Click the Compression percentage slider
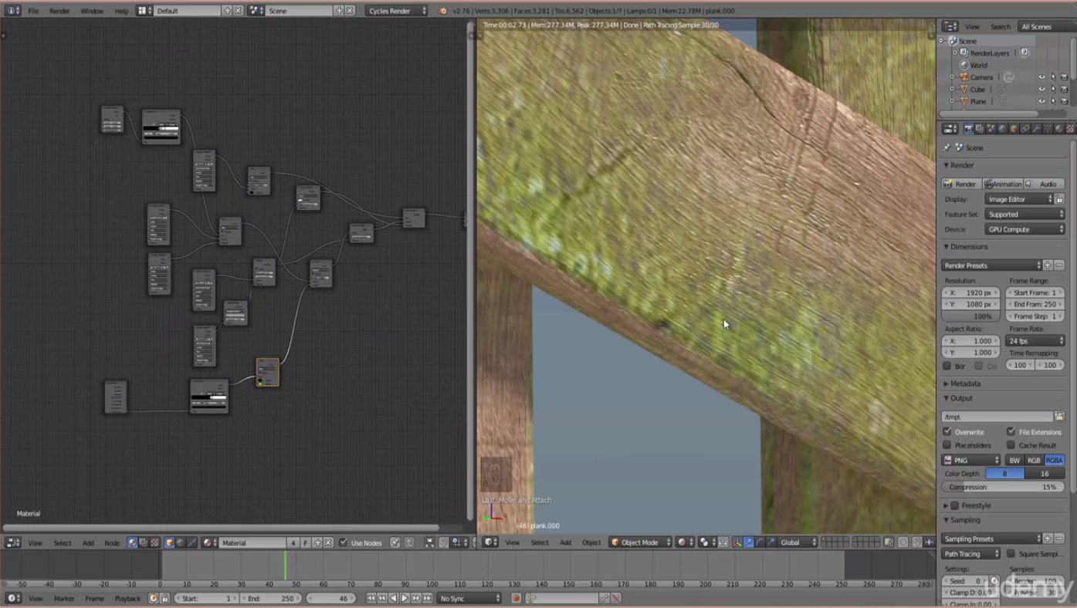Screen dimensions: 1077x608 coord(1004,488)
